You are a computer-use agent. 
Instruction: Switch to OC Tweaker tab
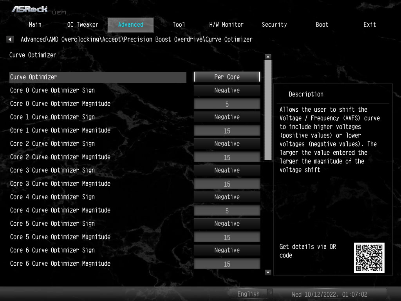pos(83,25)
